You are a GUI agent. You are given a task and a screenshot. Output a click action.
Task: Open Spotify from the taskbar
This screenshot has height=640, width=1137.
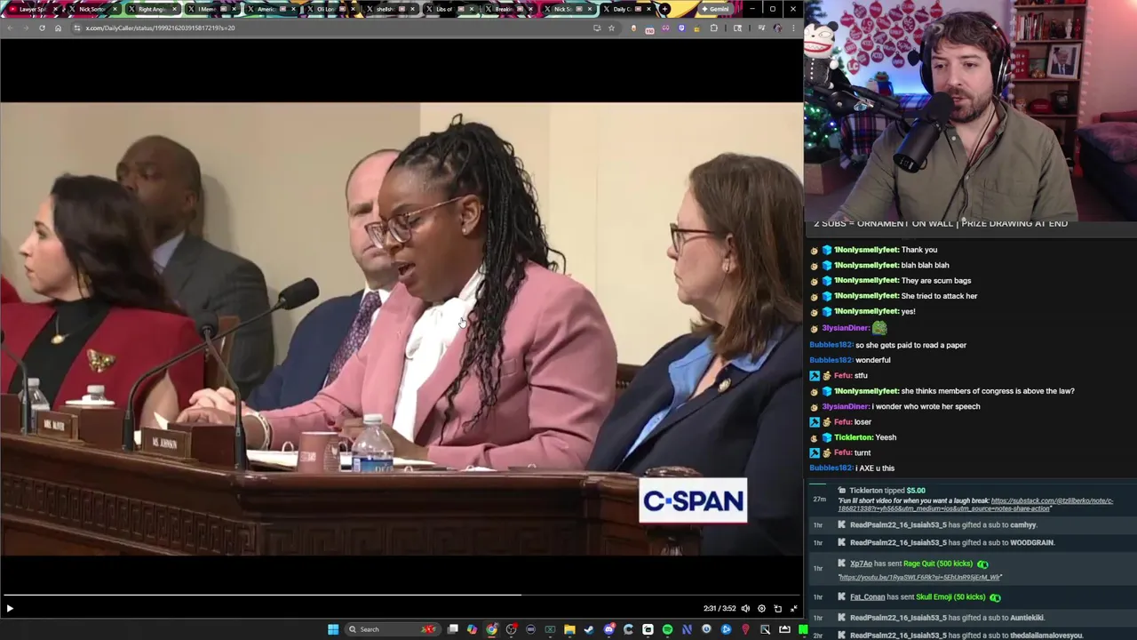(x=667, y=629)
